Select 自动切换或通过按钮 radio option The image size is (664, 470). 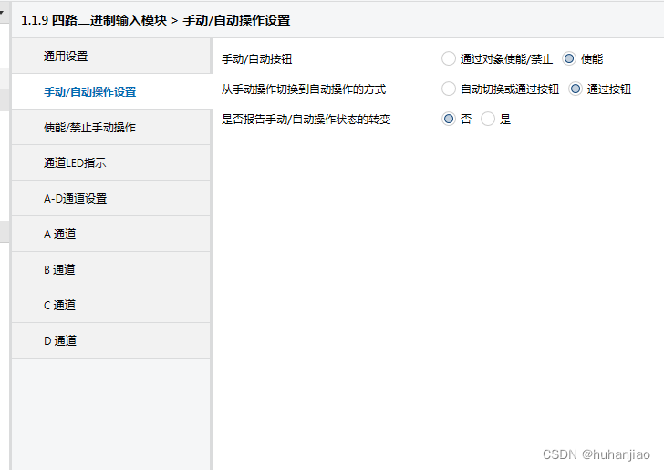pos(448,89)
